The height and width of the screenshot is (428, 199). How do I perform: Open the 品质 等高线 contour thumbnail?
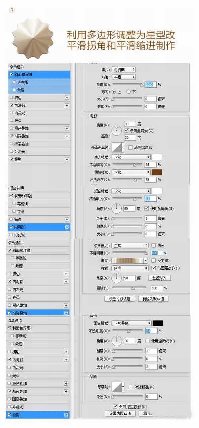pos(117,387)
